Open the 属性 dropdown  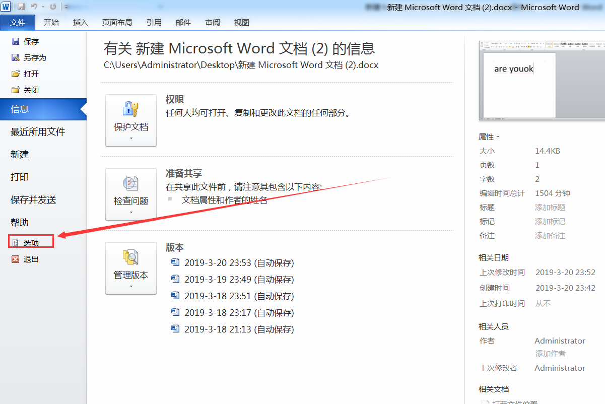click(x=498, y=137)
